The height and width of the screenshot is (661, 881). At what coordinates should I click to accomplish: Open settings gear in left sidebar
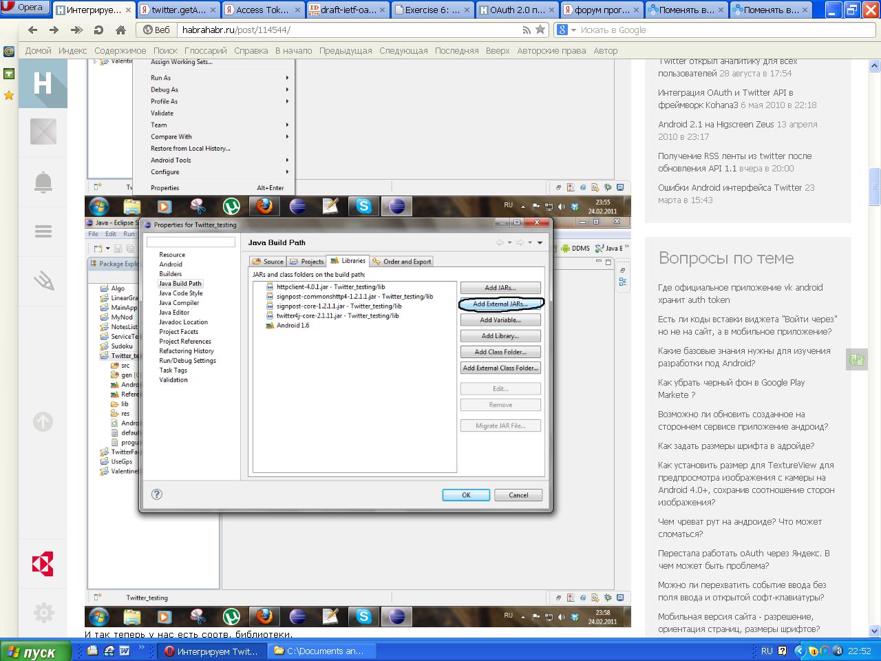click(43, 611)
